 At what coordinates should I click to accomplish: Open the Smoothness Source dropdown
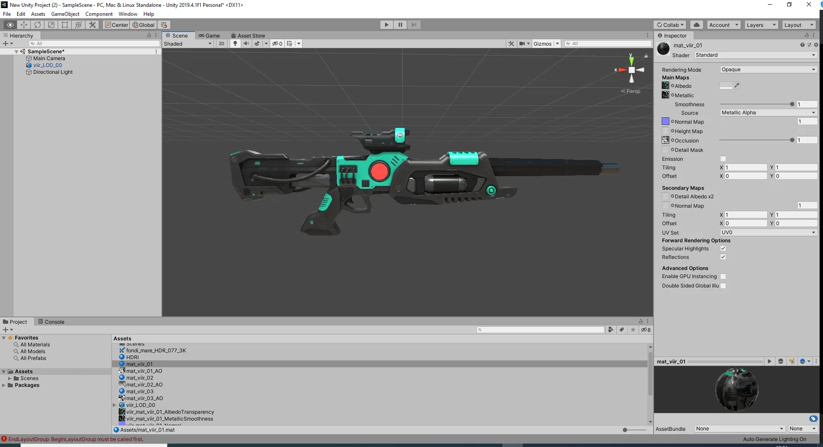pyautogui.click(x=768, y=113)
